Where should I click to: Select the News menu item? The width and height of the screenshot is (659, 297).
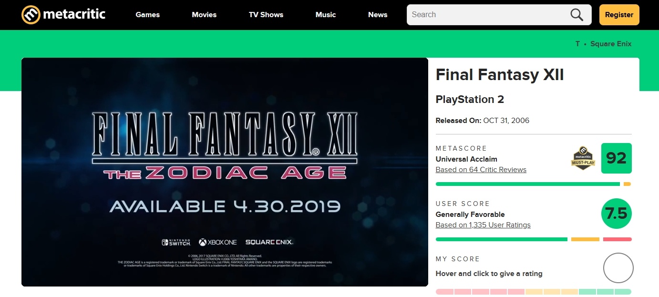tap(378, 14)
